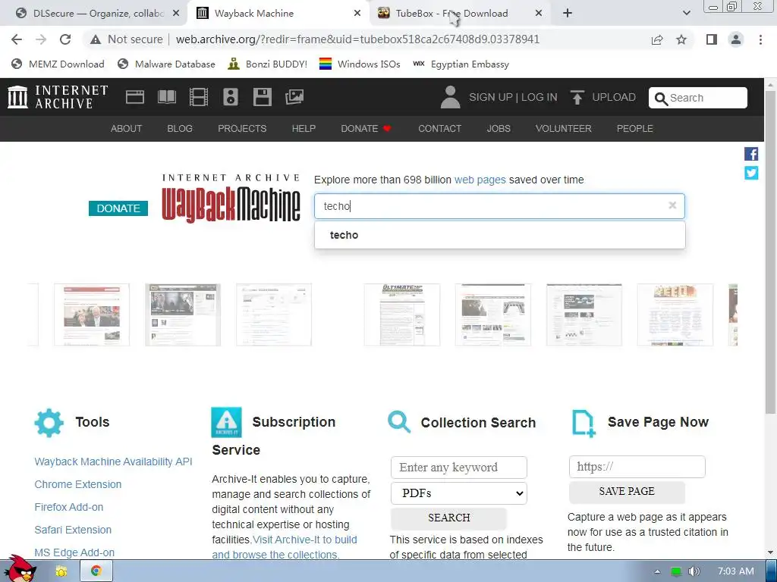Click the user avatar icon beside Sign Up
Screen dimensions: 777x582
point(450,97)
